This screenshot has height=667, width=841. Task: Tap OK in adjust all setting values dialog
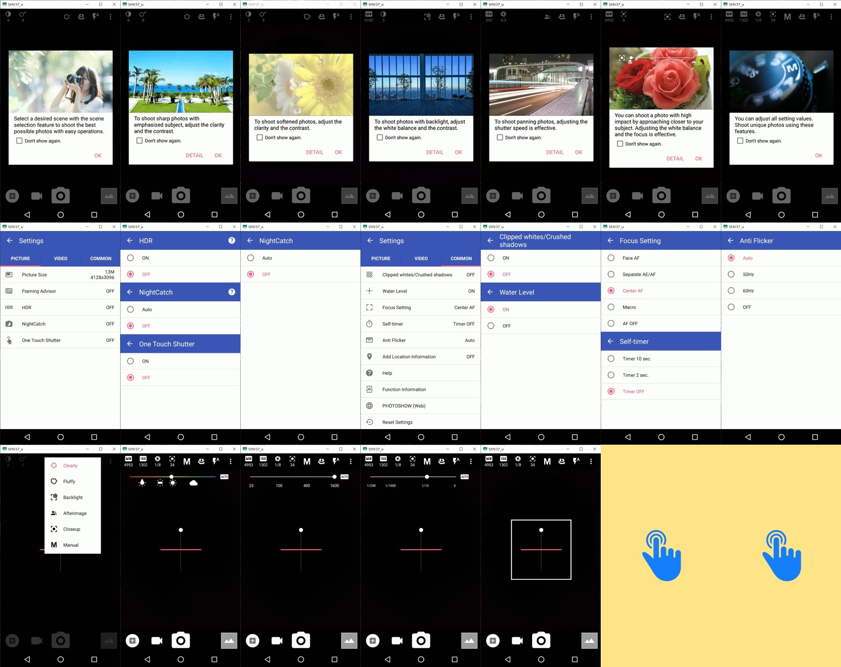[x=819, y=156]
